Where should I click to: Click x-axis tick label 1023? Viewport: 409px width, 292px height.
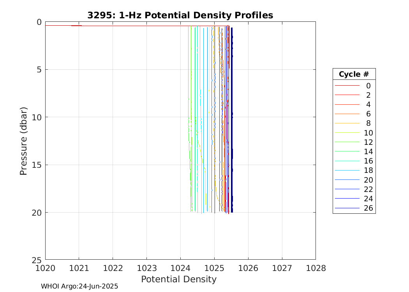(147, 268)
